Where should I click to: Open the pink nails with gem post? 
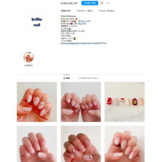37,102
